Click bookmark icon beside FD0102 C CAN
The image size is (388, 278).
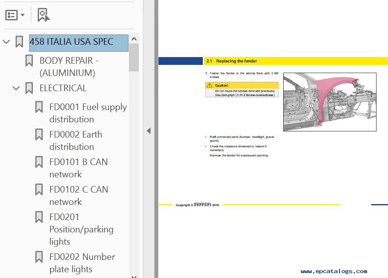click(39, 189)
